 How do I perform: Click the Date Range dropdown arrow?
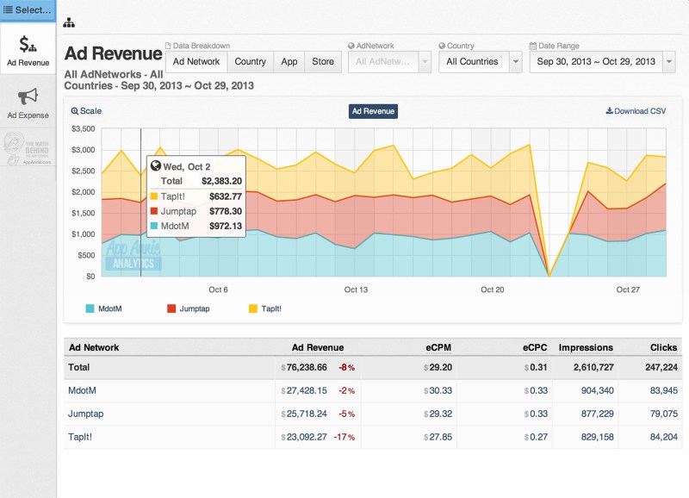pyautogui.click(x=669, y=62)
